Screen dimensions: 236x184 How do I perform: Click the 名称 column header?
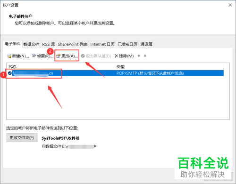click(x=61, y=67)
